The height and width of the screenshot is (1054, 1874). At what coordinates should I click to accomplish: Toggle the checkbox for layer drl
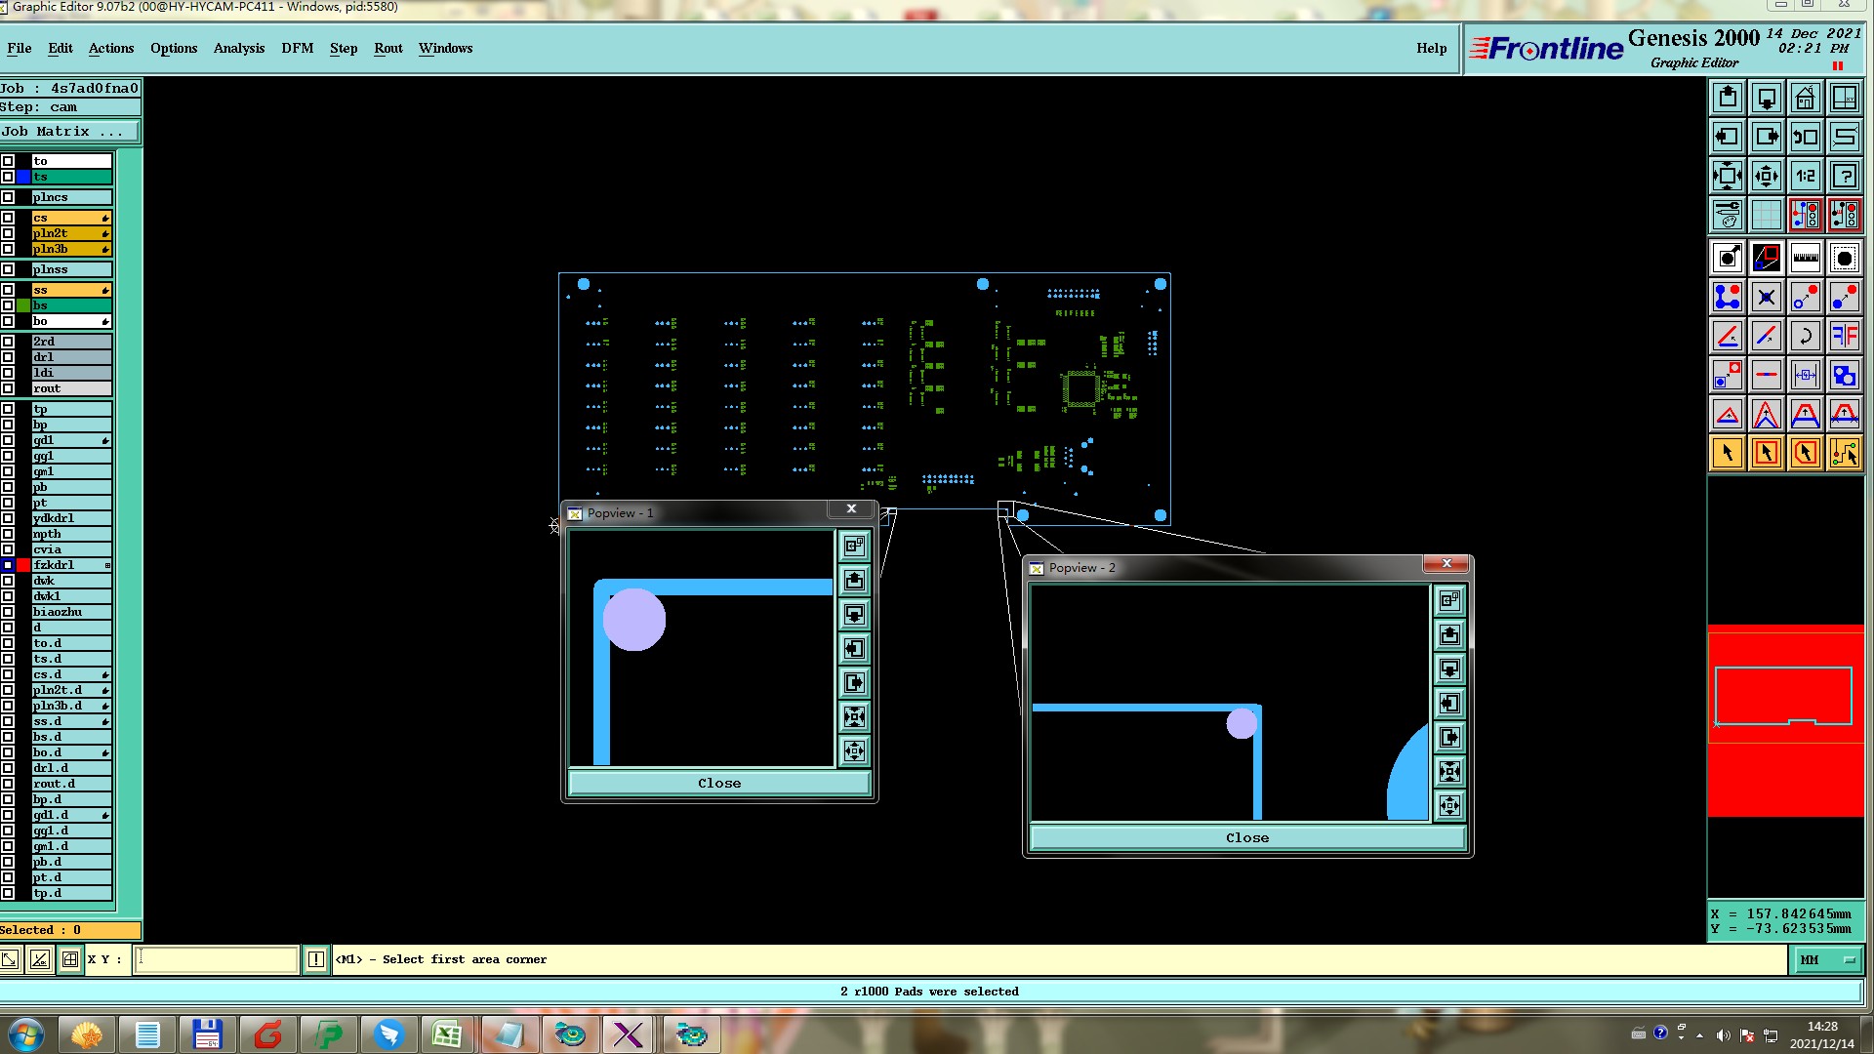click(8, 357)
